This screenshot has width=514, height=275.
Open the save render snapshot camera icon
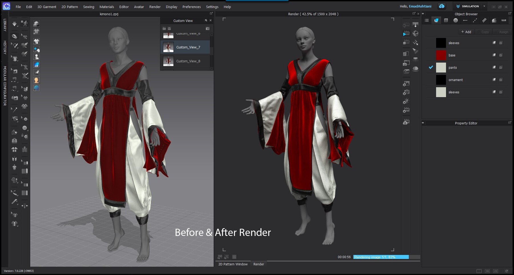click(406, 63)
